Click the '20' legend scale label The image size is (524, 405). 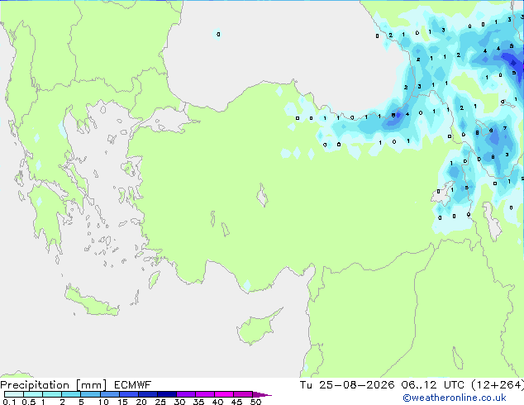click(x=141, y=402)
